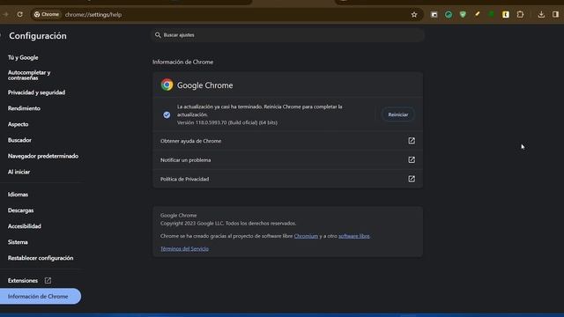The height and width of the screenshot is (317, 564).
Task: Click the yellow square extension icon
Action: pos(506,14)
